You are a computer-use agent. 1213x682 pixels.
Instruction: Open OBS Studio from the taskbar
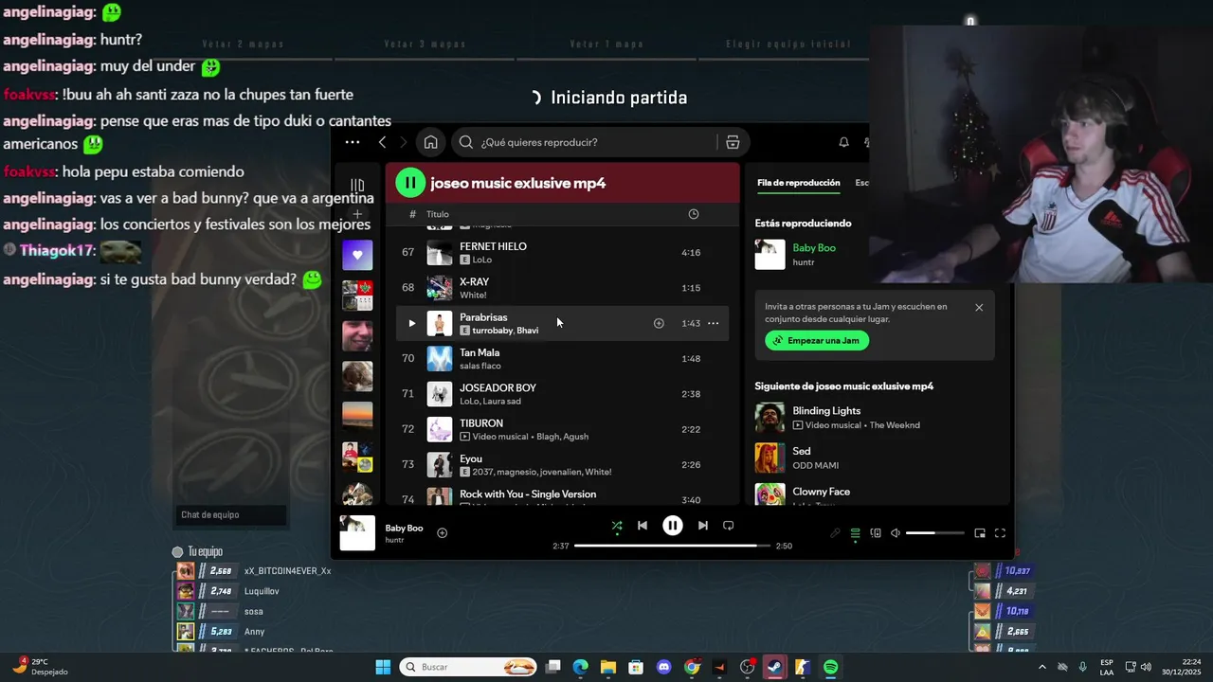click(x=747, y=667)
